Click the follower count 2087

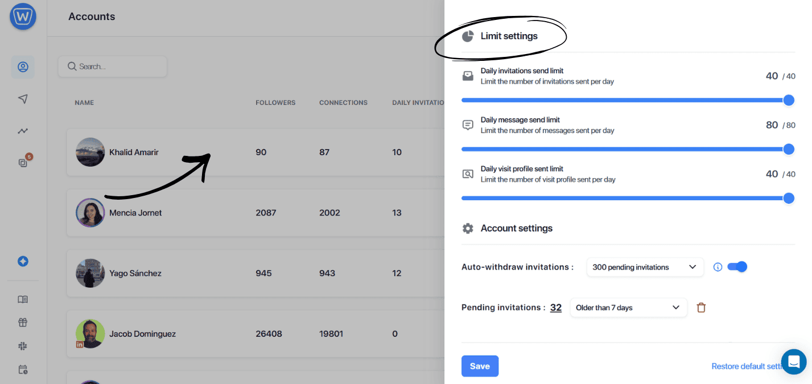pos(266,213)
